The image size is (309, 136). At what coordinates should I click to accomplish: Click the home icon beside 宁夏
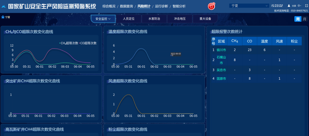pyautogui.click(x=3, y=17)
